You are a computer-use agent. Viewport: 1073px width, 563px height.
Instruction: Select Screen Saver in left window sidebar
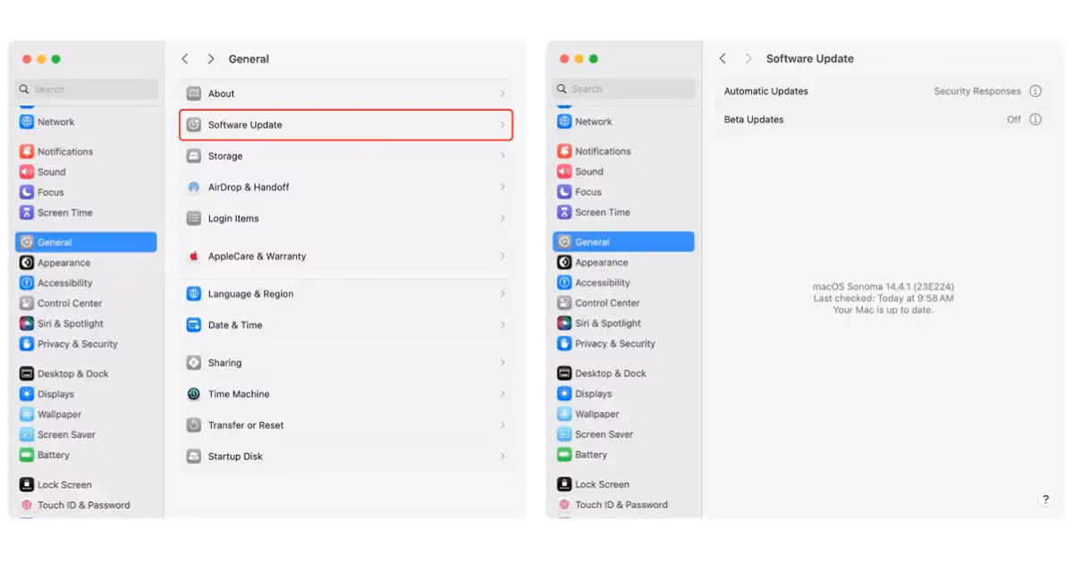86,435
